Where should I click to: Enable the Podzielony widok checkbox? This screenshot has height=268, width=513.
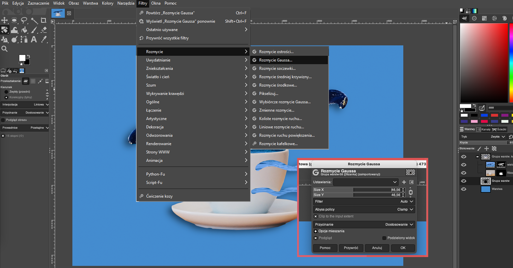(x=384, y=238)
